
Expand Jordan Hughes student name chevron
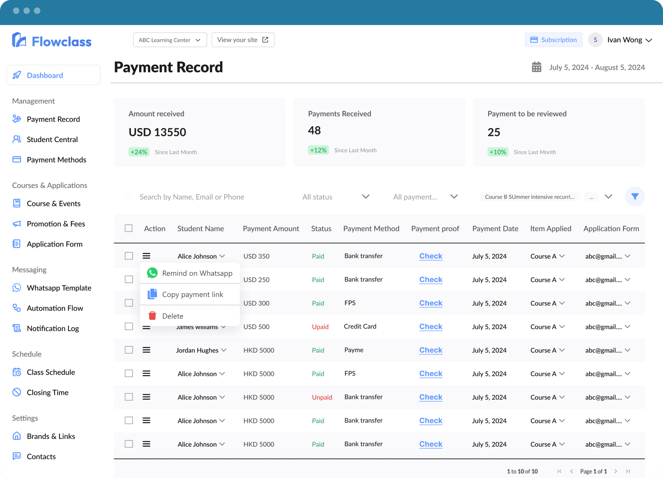(224, 350)
